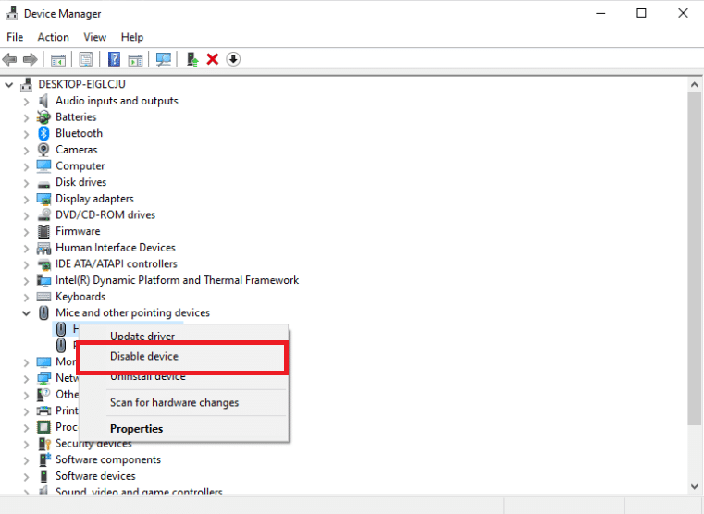
Task: Click the Update device driver toolbar icon
Action: point(192,59)
